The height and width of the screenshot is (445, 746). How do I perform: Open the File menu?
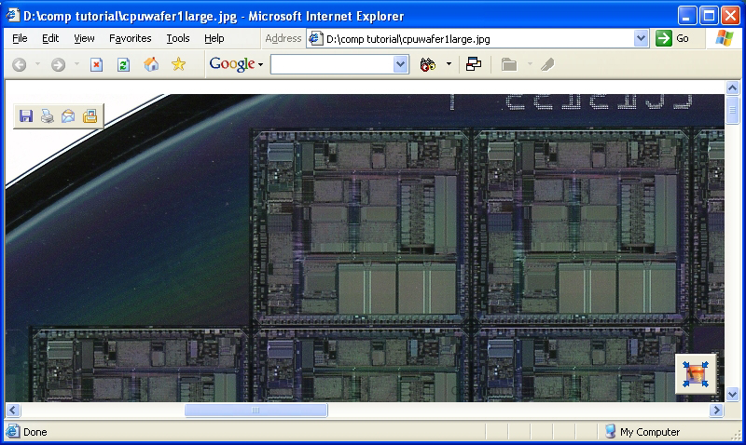tap(20, 38)
